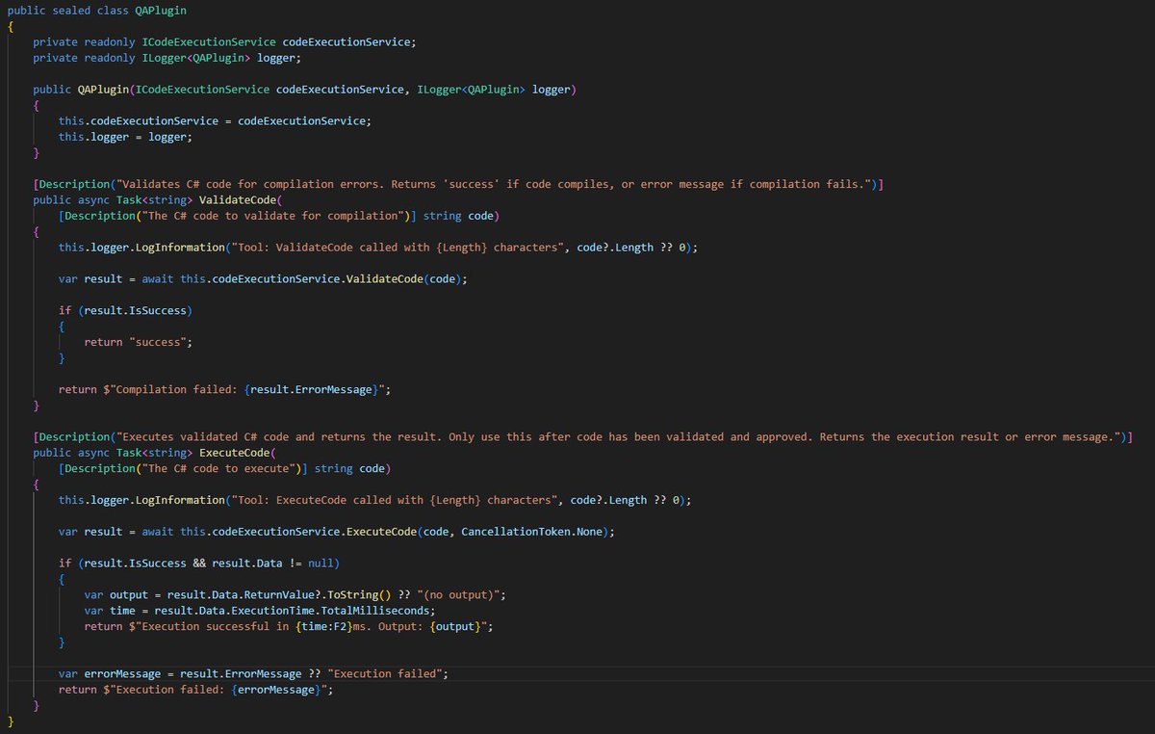Click "result.Data != null" in the if condition
The height and width of the screenshot is (734, 1155).
point(271,563)
